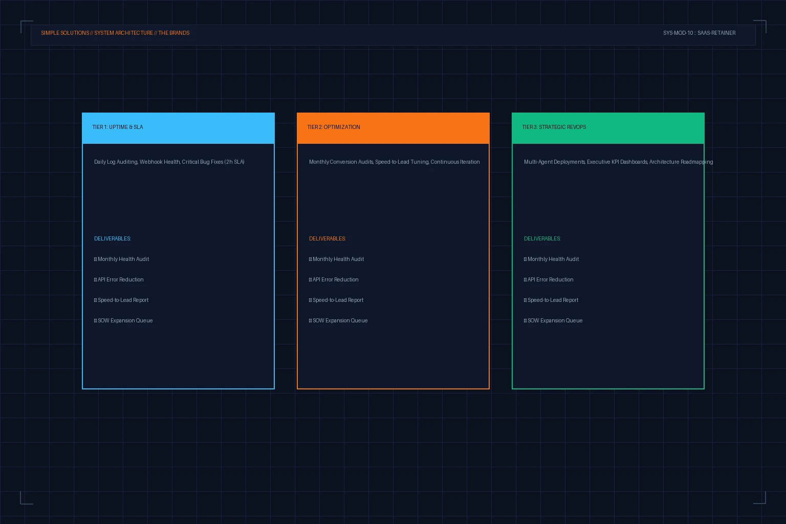This screenshot has width=786, height=524.
Task: Click Monthly Health Audit in Tier 2 card
Action: [337, 259]
